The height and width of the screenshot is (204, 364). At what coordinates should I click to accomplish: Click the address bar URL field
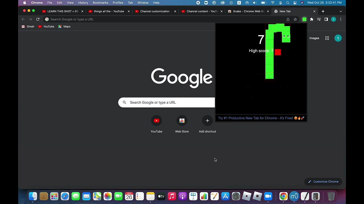tap(165, 19)
